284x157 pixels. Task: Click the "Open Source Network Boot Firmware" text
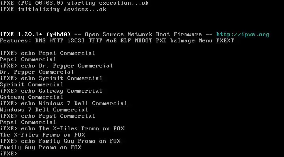click(143, 35)
